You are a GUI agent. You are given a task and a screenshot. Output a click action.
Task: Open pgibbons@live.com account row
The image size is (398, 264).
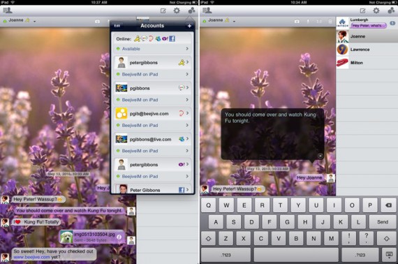(x=152, y=139)
